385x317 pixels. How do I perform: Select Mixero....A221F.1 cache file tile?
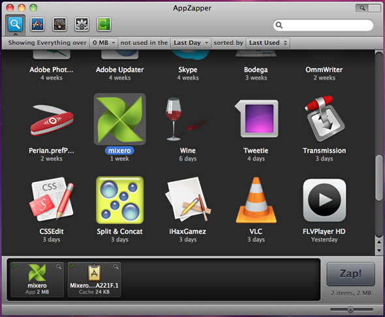click(94, 279)
